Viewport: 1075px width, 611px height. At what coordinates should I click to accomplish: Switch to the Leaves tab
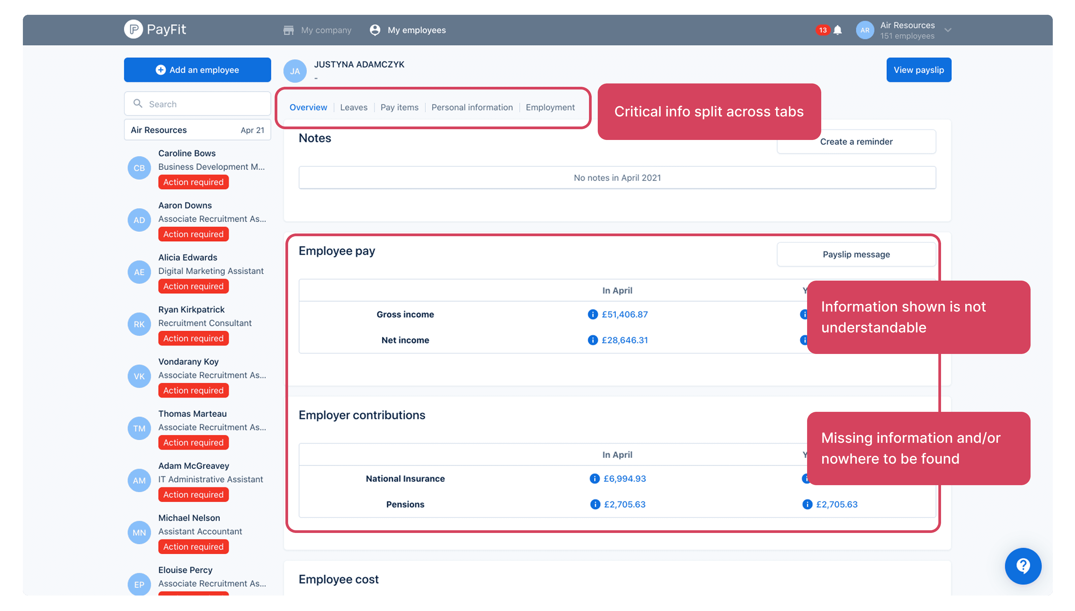point(353,107)
